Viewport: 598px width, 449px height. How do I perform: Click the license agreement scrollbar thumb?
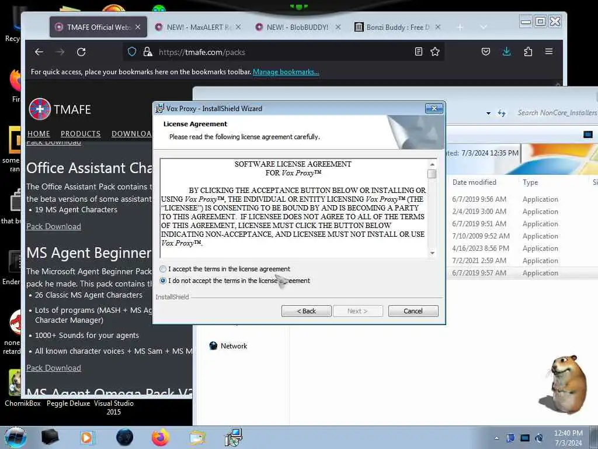pyautogui.click(x=432, y=174)
